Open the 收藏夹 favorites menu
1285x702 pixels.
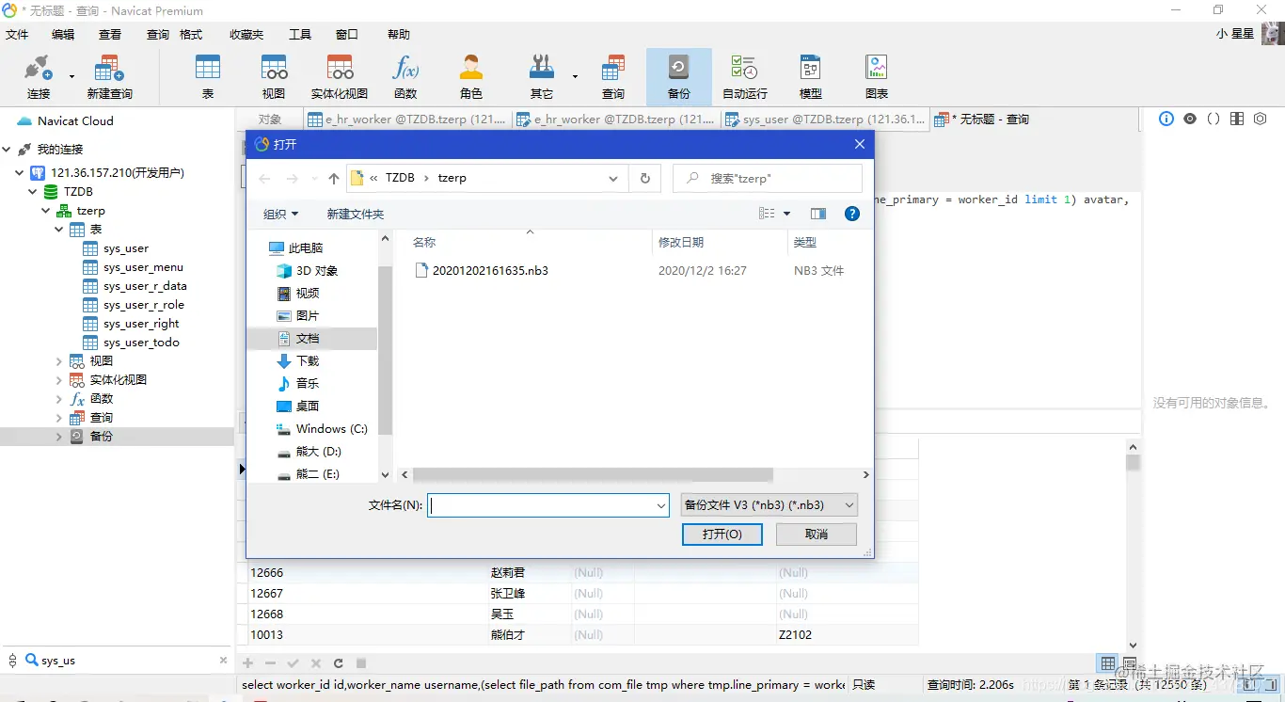click(246, 34)
